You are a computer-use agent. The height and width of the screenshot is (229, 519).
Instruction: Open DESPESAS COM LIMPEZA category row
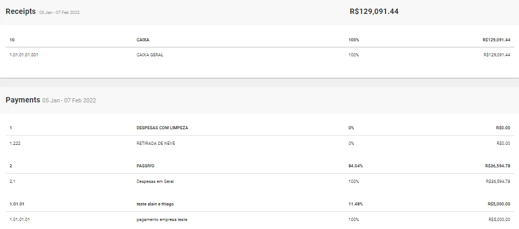click(x=162, y=128)
